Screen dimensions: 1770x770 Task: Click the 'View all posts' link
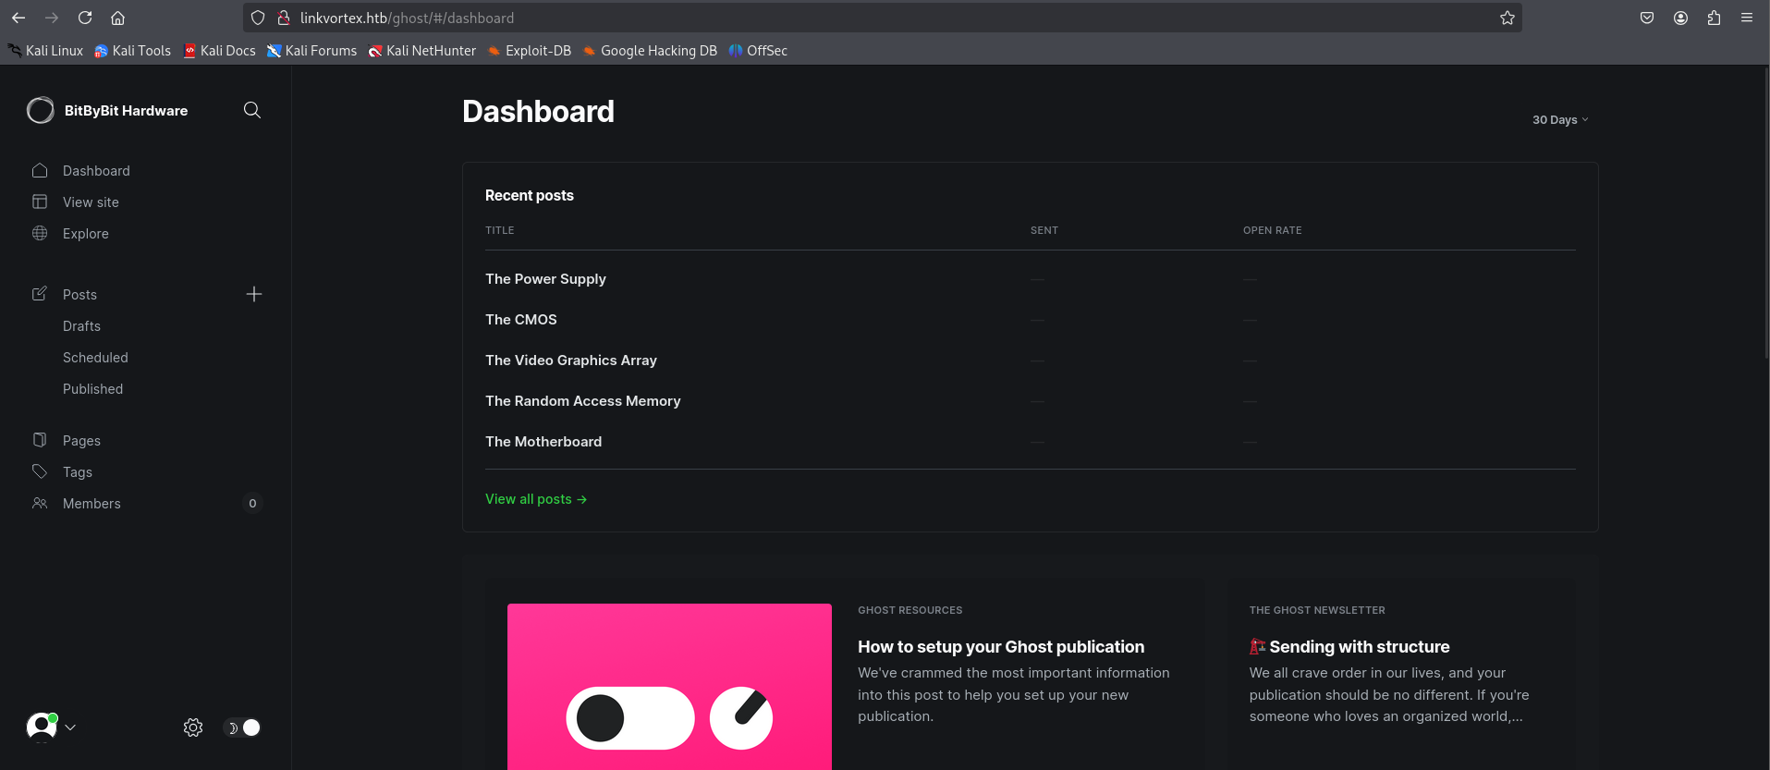pos(536,499)
